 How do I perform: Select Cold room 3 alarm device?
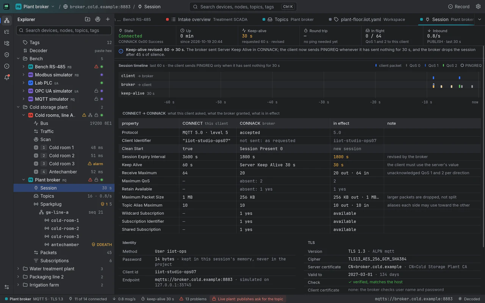[x=64, y=164]
